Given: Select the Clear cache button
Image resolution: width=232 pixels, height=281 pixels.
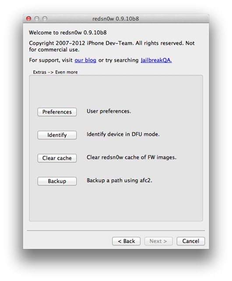Looking at the screenshot, I should (57, 158).
